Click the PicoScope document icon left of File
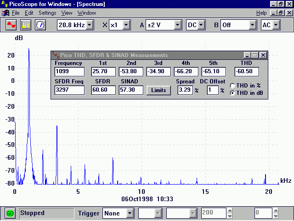This screenshot has height=221, width=294. pyautogui.click(x=6, y=13)
